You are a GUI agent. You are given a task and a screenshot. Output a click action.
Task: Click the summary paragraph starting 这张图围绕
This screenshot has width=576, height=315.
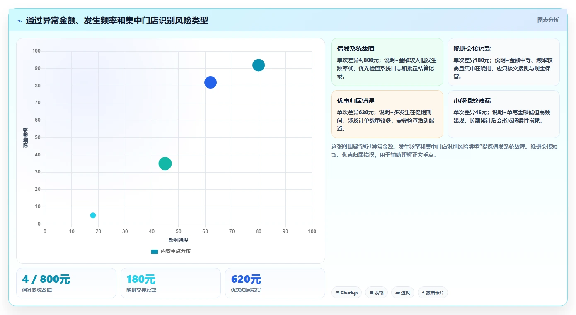point(445,151)
